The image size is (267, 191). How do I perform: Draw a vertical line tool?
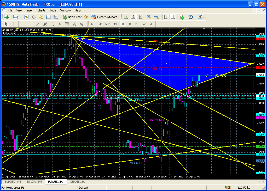pos(23,24)
